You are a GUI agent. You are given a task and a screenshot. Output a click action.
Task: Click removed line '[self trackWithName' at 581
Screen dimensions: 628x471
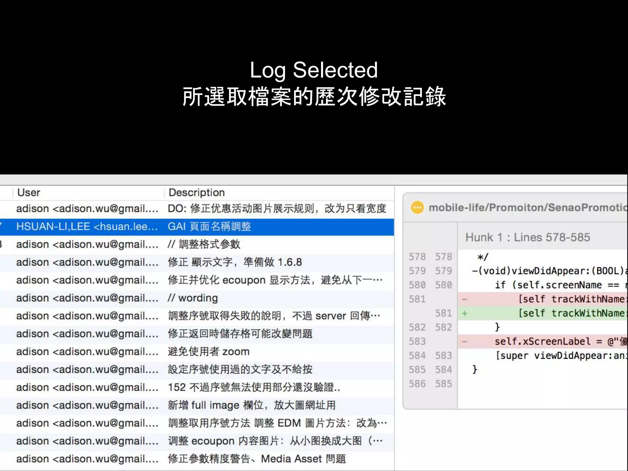[543, 299]
